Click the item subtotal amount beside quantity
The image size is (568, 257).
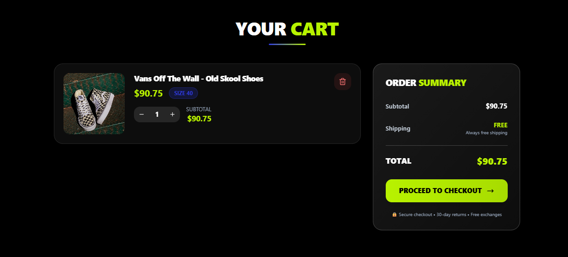tap(199, 119)
